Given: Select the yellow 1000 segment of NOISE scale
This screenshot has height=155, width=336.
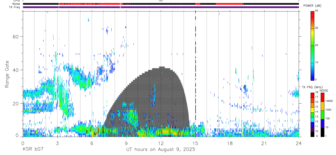Looking at the screenshot, I should (x=322, y=106).
